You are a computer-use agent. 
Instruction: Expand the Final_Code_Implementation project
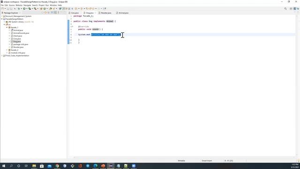pos(2,55)
